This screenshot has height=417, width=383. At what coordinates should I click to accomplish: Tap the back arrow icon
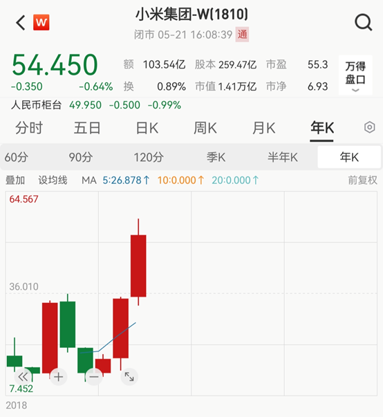click(21, 23)
